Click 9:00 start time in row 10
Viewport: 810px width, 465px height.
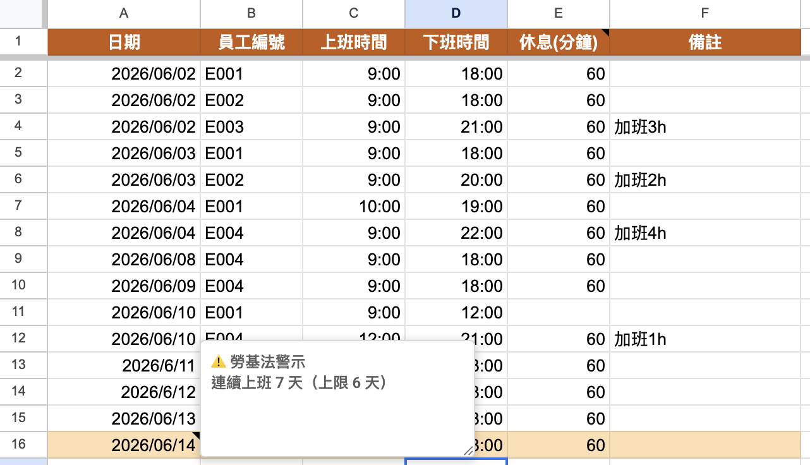pyautogui.click(x=354, y=286)
